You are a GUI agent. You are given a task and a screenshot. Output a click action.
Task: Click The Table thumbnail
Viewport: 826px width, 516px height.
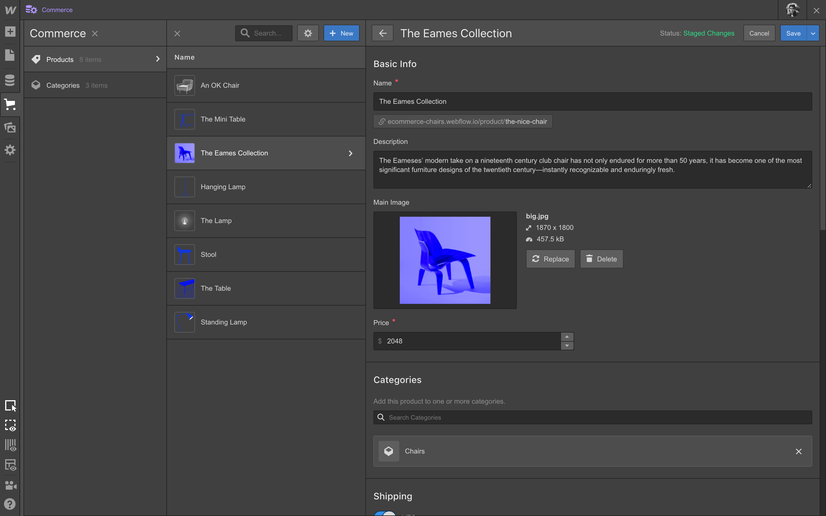pos(185,288)
